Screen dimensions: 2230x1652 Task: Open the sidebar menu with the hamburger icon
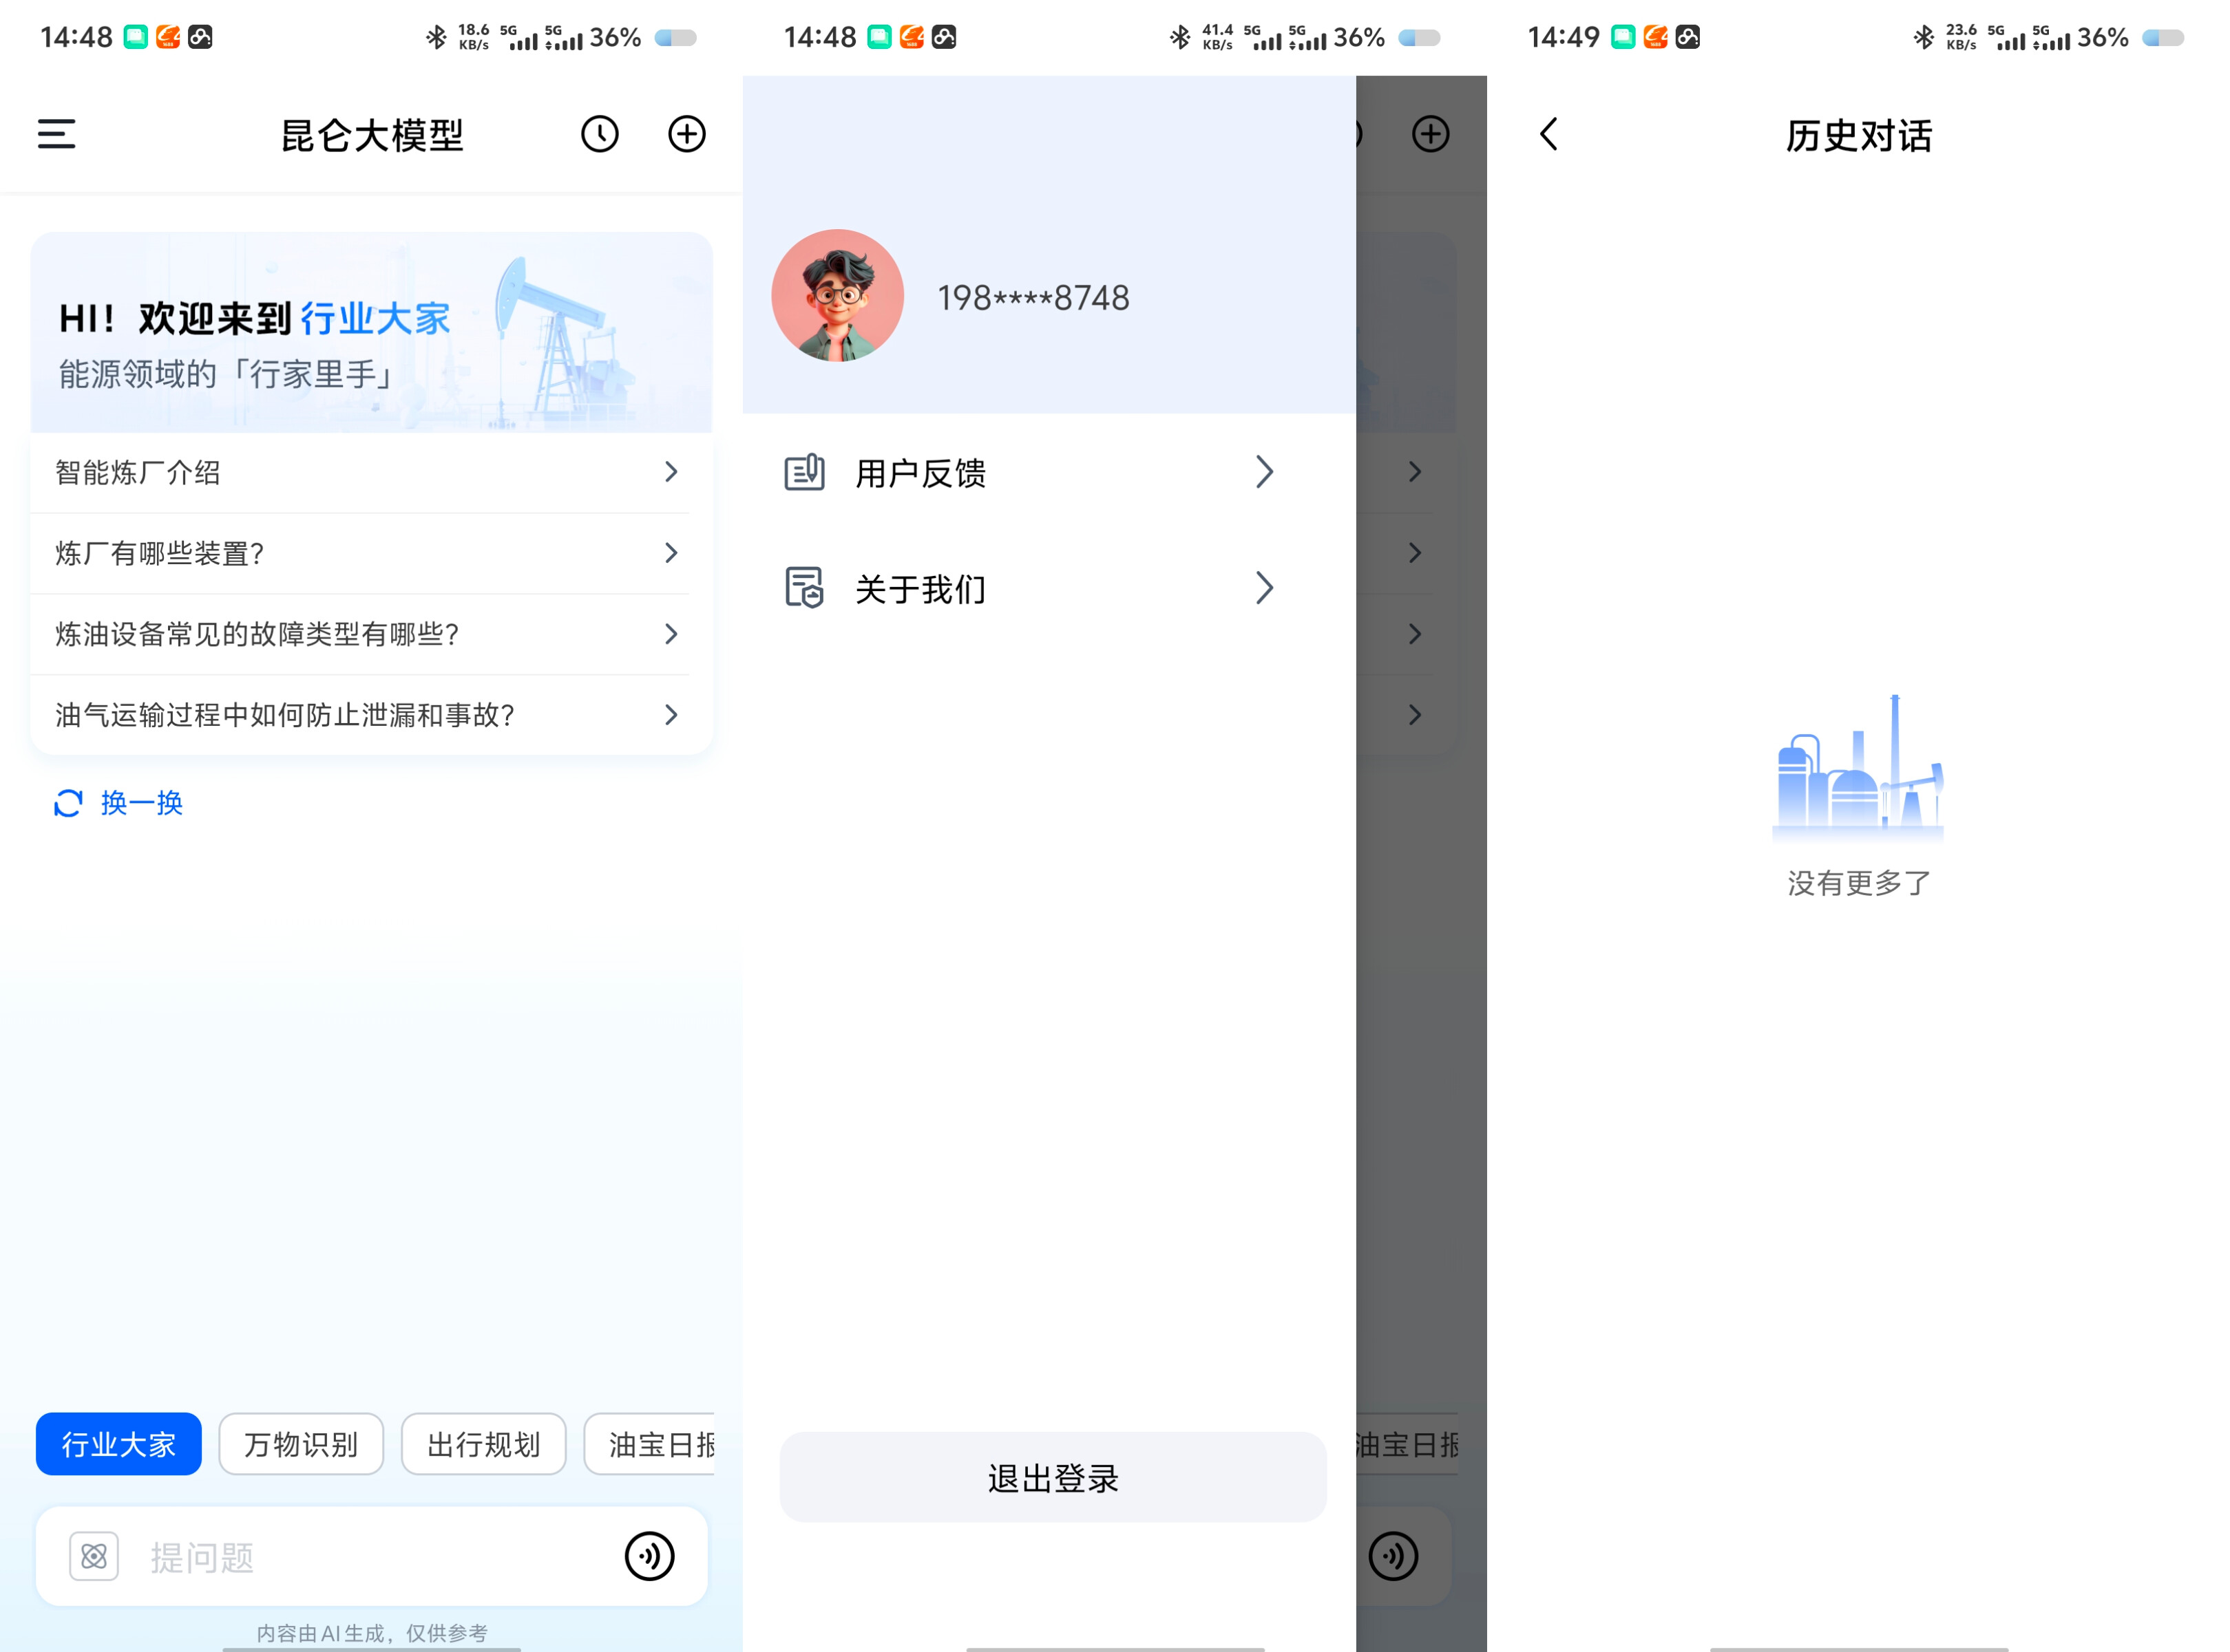click(56, 134)
